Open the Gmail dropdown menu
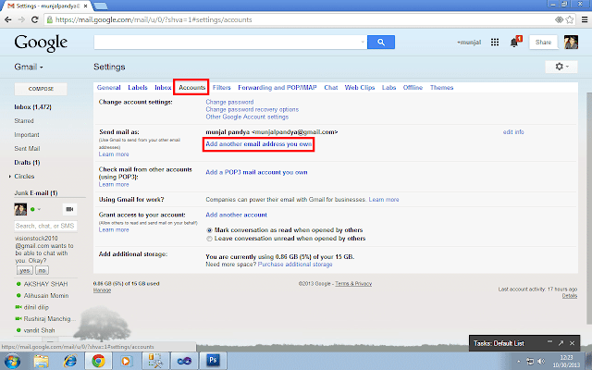The width and height of the screenshot is (592, 370). 29,67
